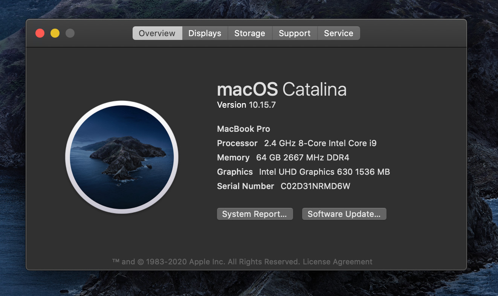Image resolution: width=498 pixels, height=296 pixels.
Task: Click the macOS Catalina island logo
Action: (x=122, y=157)
